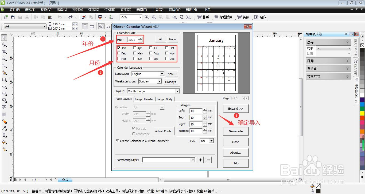Uncheck the Jan month checkbox

click(x=119, y=48)
